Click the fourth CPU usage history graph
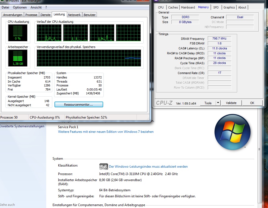The height and width of the screenshot is (208, 268). coord(128,33)
